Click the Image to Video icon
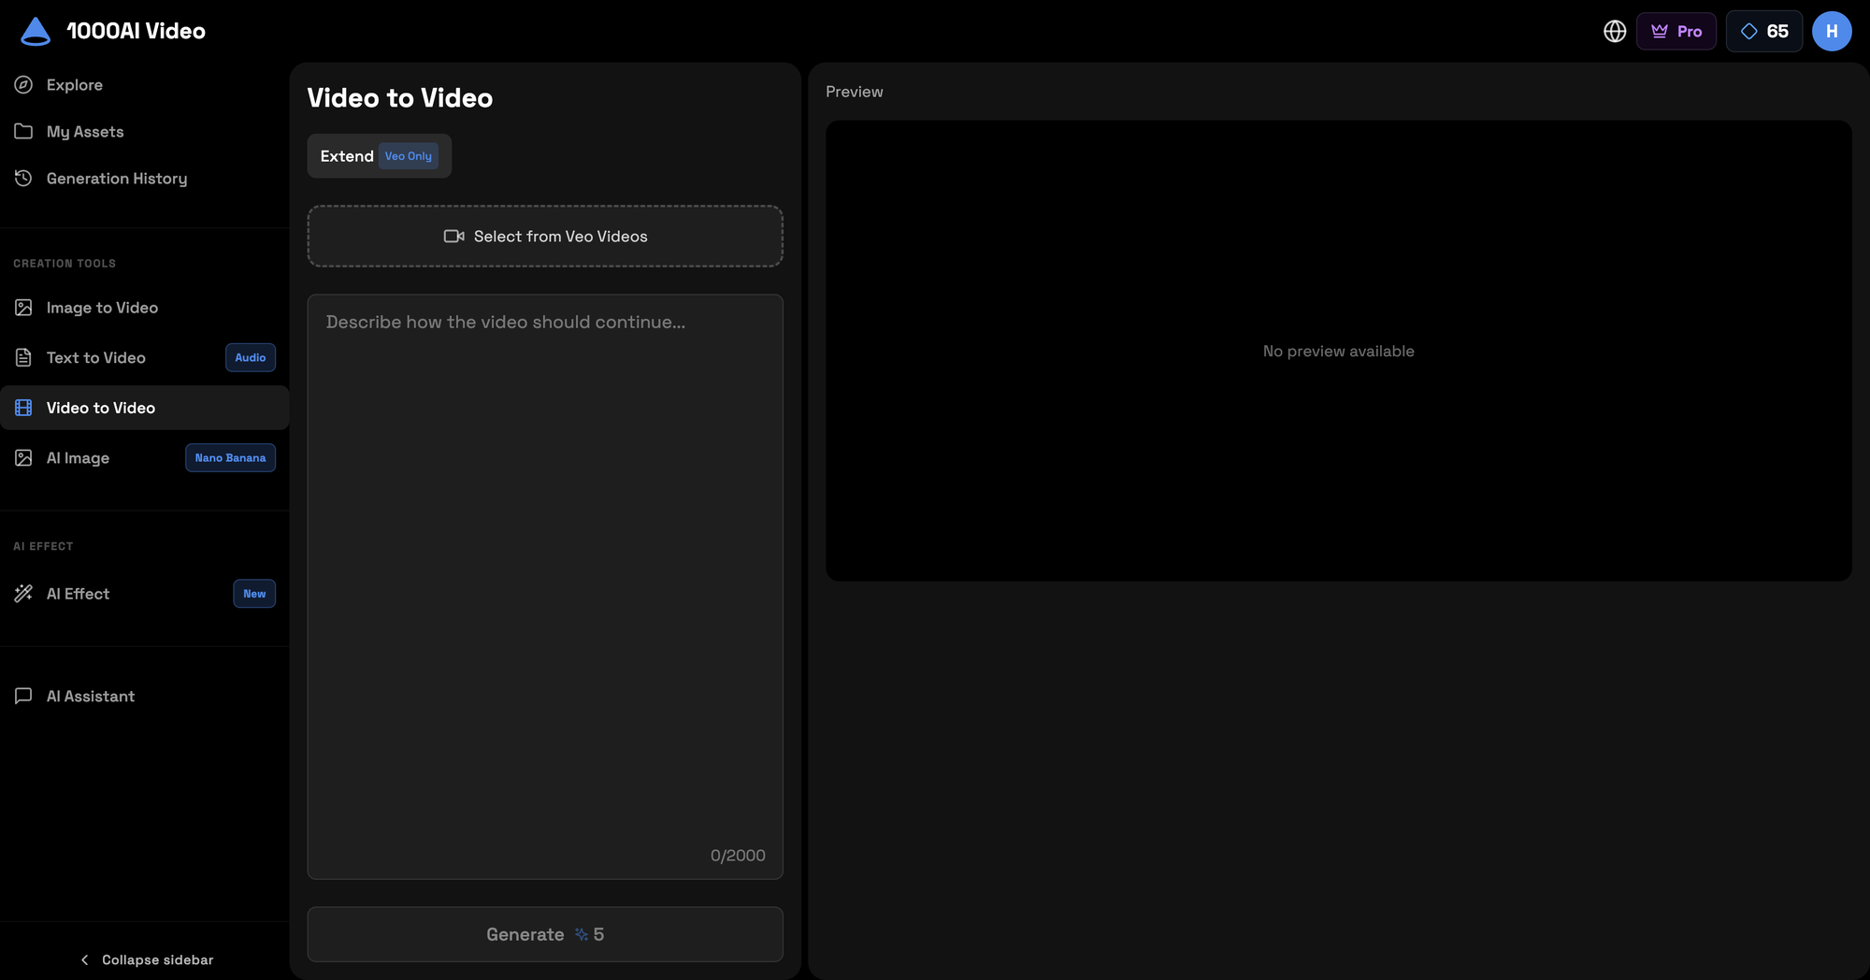The image size is (1870, 980). [x=23, y=308]
